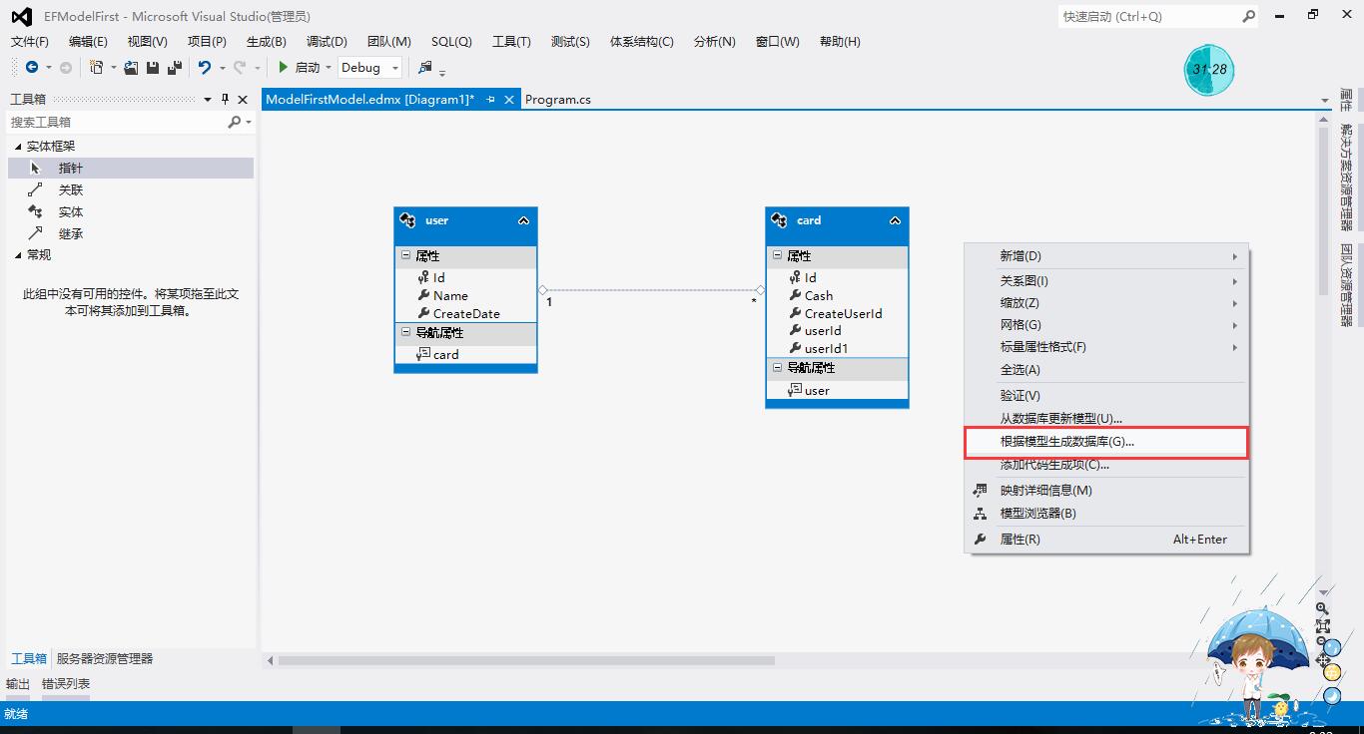Click the Save All toolbar icon
Image resolution: width=1364 pixels, height=734 pixels.
[x=175, y=67]
